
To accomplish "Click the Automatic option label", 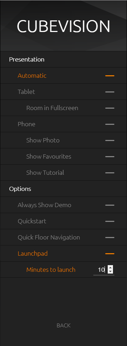I will coord(32,76).
